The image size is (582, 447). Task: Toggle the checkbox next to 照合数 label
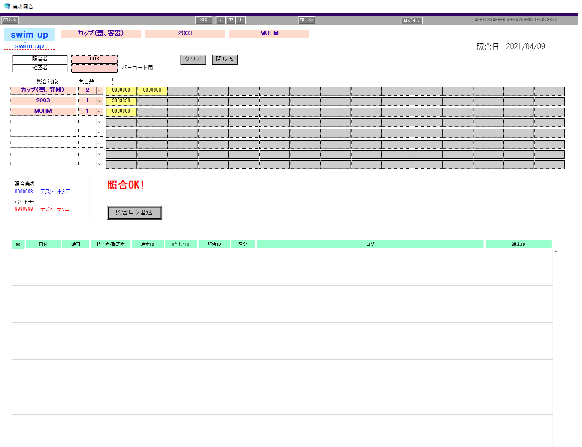(109, 81)
